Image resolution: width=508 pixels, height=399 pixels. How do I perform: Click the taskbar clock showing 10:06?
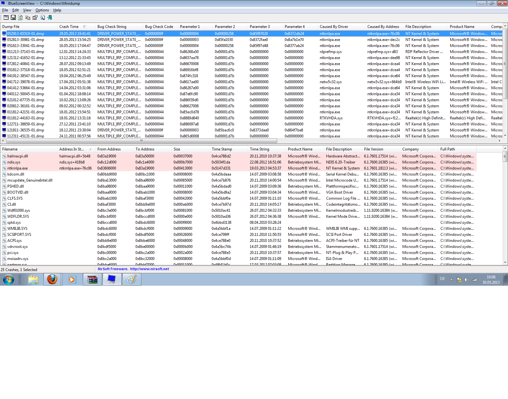(491, 280)
